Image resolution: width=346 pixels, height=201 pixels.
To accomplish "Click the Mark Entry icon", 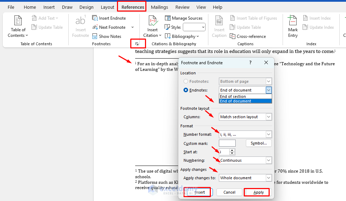I will click(293, 21).
